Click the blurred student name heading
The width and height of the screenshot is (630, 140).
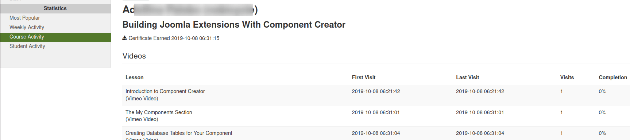click(x=190, y=9)
